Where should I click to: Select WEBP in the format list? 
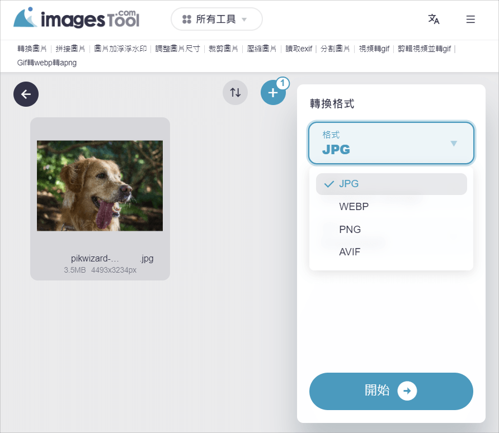point(391,207)
